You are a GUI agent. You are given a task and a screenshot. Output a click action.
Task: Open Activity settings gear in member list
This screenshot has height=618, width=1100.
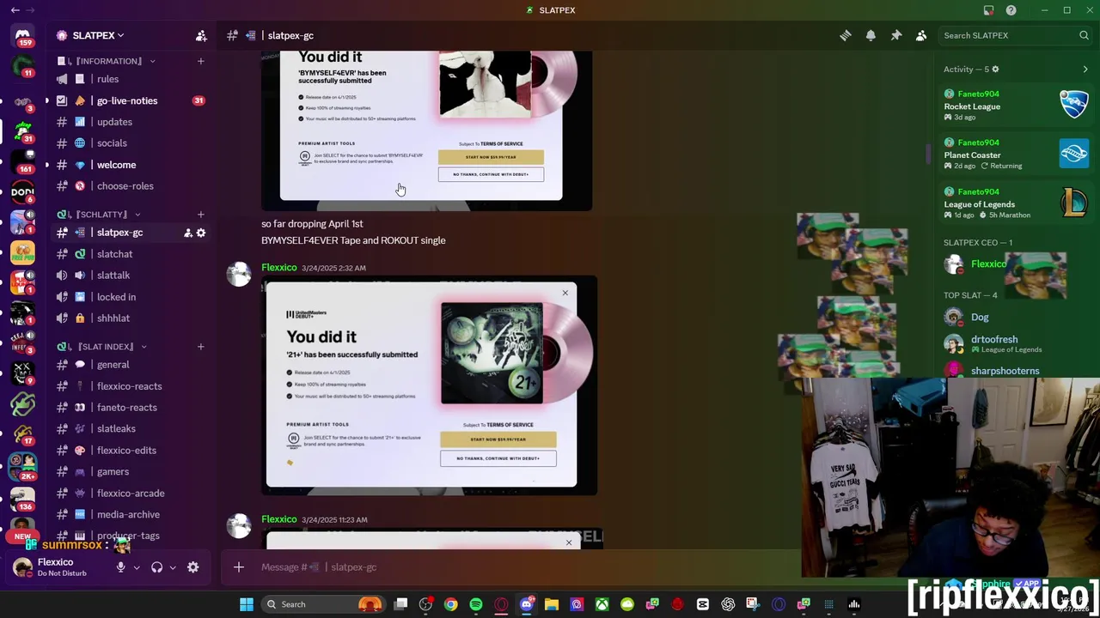coord(995,70)
